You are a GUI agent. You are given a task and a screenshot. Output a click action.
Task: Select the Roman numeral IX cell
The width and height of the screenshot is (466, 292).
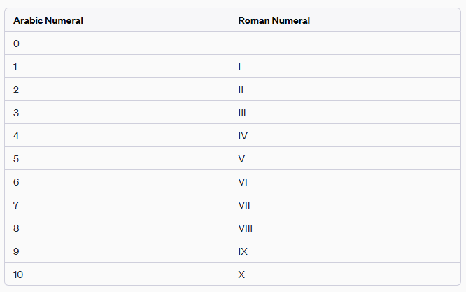coord(243,251)
